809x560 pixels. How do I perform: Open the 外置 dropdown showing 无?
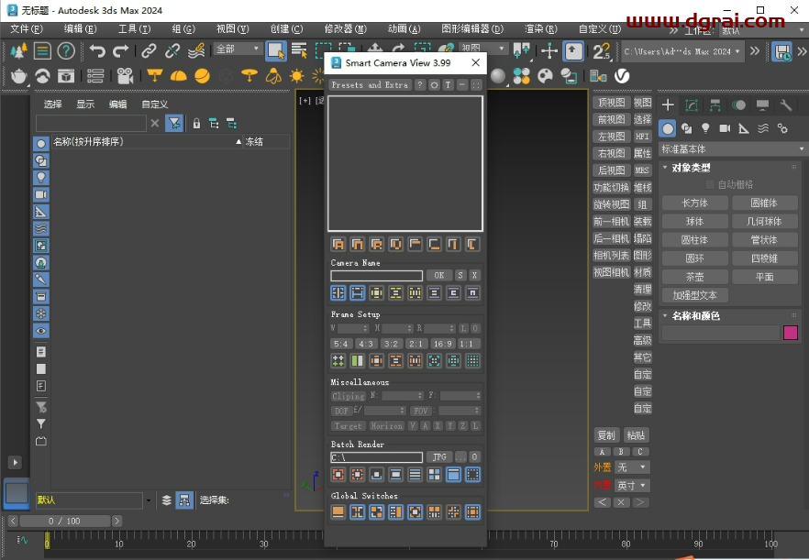(632, 467)
